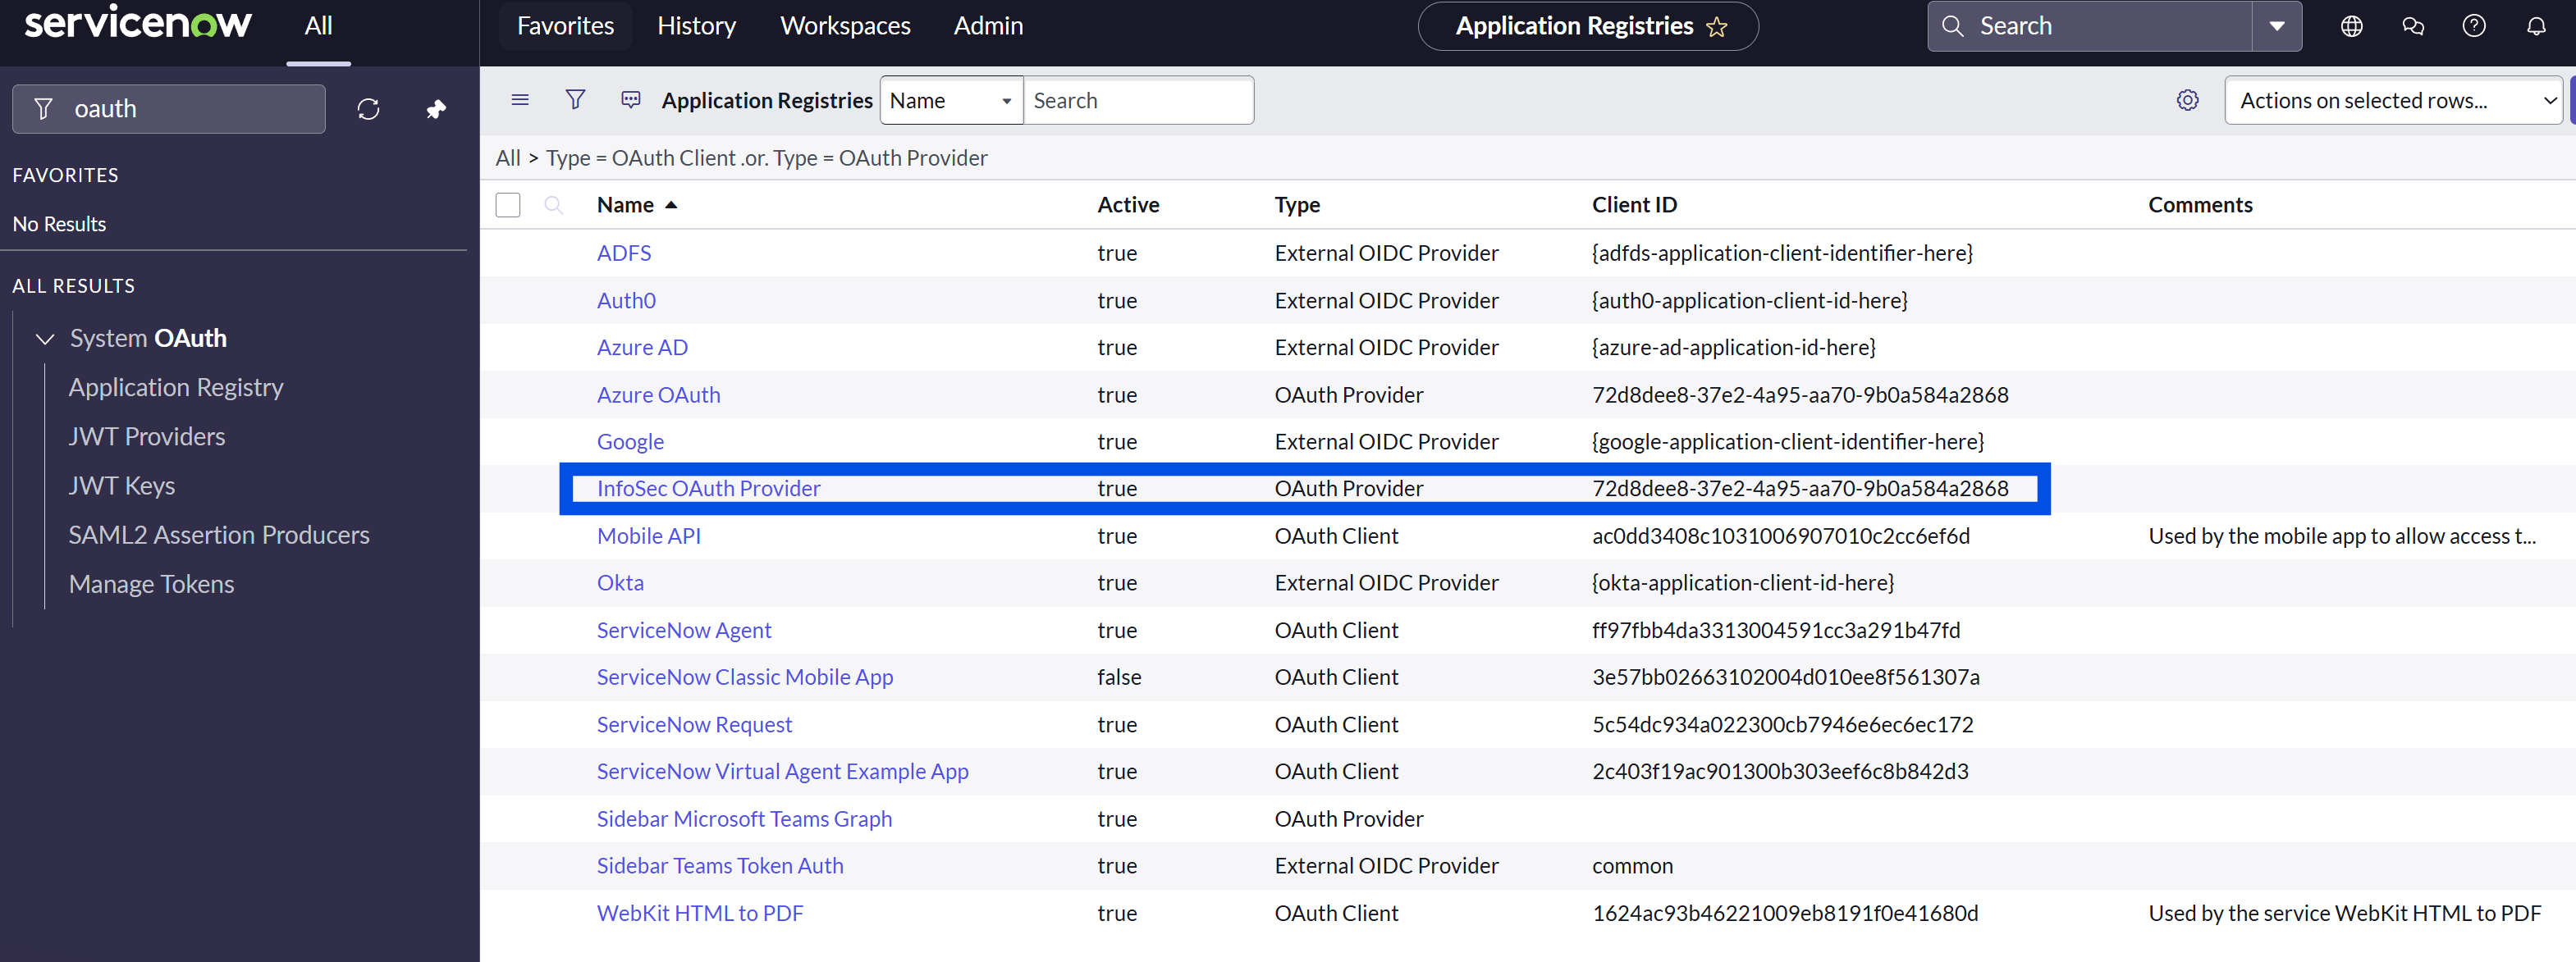Image resolution: width=2576 pixels, height=962 pixels.
Task: Open JWT Providers module
Action: [x=146, y=436]
